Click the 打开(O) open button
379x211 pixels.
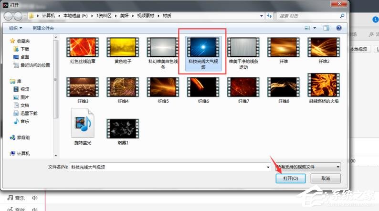pyautogui.click(x=291, y=179)
